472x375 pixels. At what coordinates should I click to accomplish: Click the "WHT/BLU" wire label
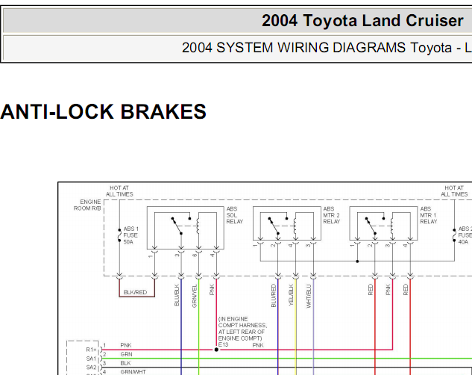(309, 296)
